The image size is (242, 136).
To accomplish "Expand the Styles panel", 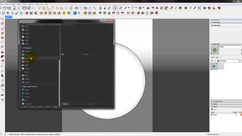I will (212, 104).
